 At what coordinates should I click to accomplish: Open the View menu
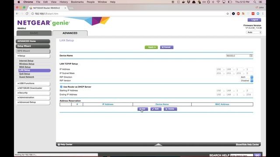[53, 2]
